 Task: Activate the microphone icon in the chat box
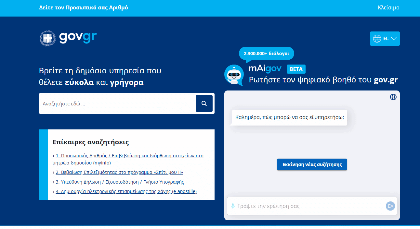click(x=233, y=206)
